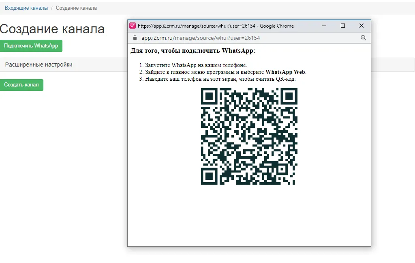Click the pink i2crm favicon in the popup title bar
The image size is (415, 263).
[133, 26]
